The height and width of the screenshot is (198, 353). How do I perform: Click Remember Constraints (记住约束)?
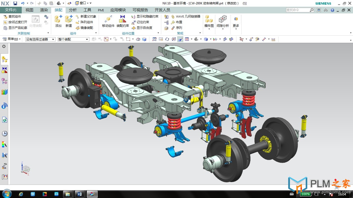[x=140, y=22]
